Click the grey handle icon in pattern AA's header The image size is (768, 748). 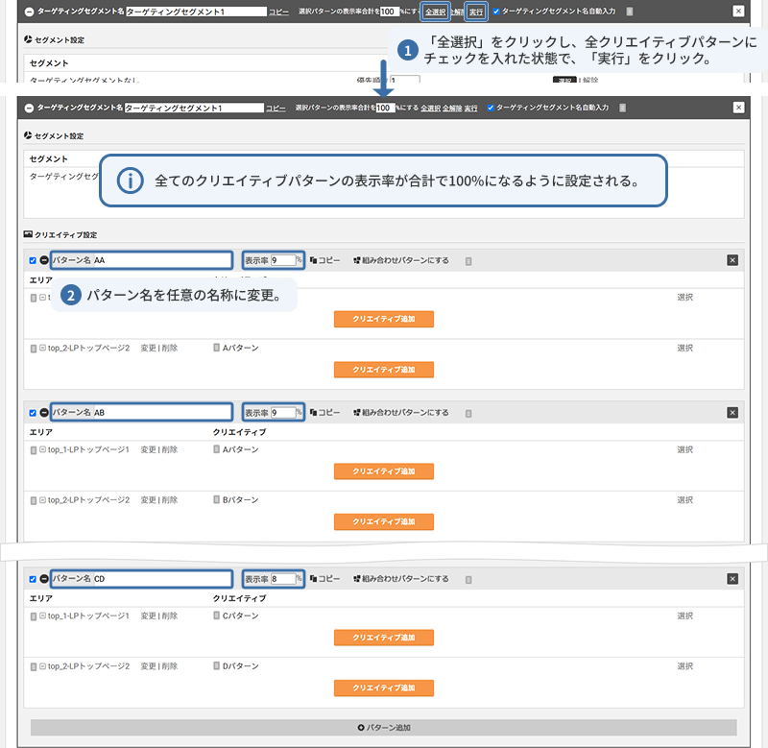(x=468, y=261)
